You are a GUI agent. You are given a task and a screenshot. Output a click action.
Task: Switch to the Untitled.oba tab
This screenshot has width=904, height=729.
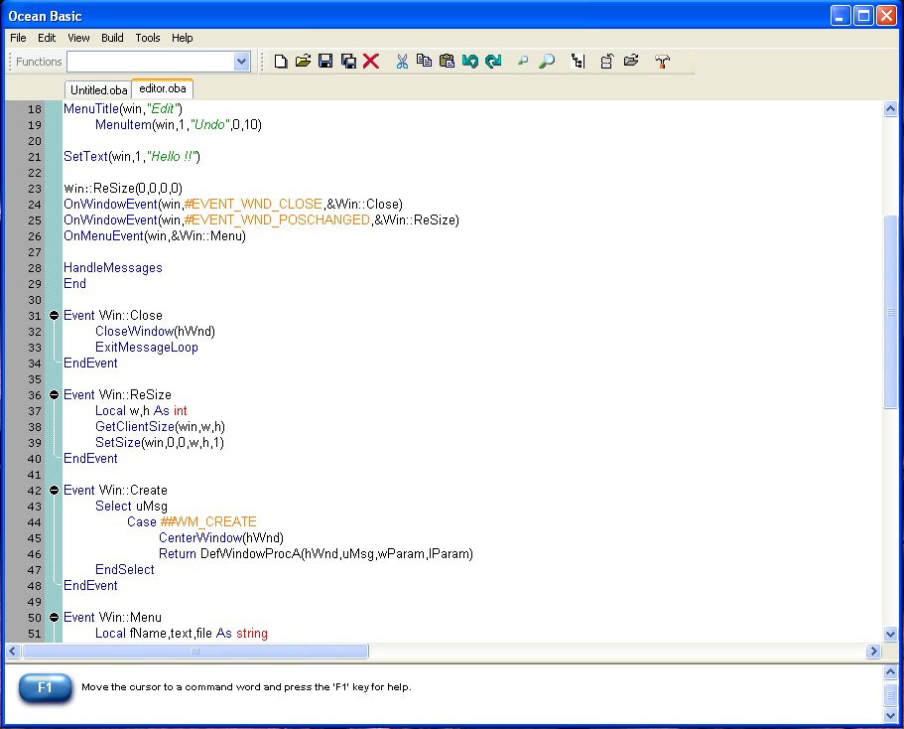coord(98,90)
